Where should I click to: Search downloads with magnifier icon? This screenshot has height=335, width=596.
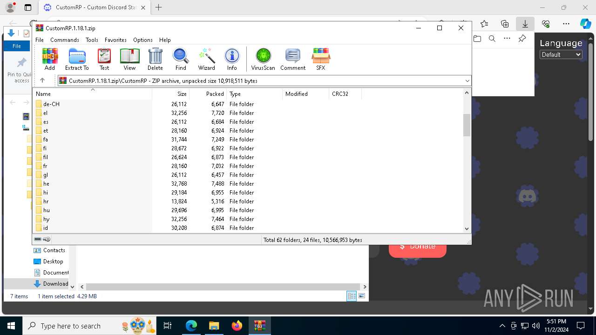click(492, 39)
